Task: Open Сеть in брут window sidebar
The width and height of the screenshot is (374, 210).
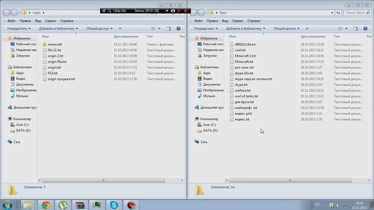Action: (x=201, y=142)
